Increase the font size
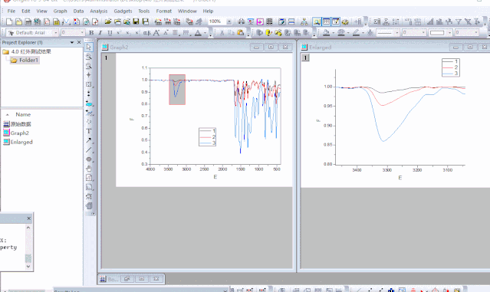This screenshot has height=292, width=490. (156, 32)
